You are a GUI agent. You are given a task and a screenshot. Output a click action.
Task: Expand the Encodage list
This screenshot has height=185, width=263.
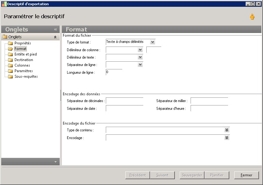pyautogui.click(x=227, y=138)
